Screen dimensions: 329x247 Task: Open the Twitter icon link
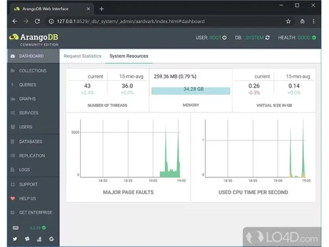point(15,239)
